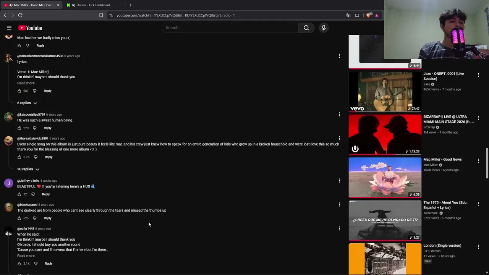The image size is (489, 275).
Task: Reply to the Lyrics comment
Action: (x=47, y=91)
